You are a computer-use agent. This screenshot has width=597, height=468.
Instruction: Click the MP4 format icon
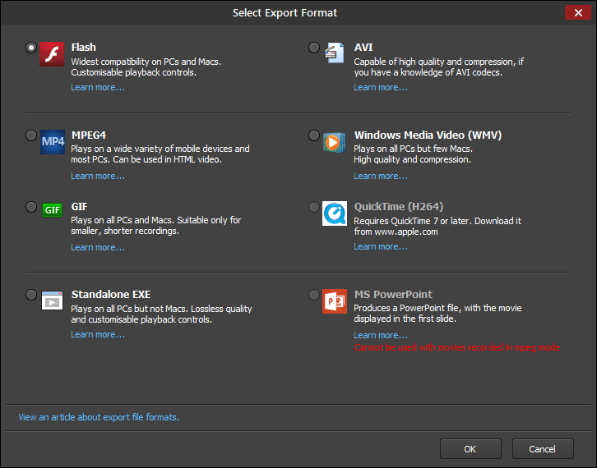52,141
